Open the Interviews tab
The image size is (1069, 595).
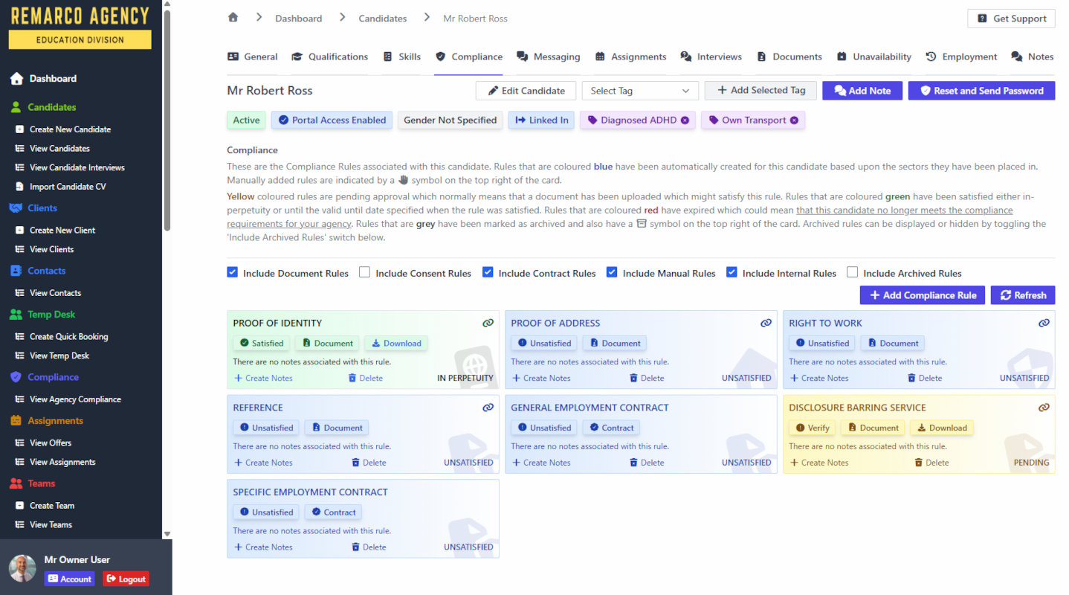coord(711,57)
